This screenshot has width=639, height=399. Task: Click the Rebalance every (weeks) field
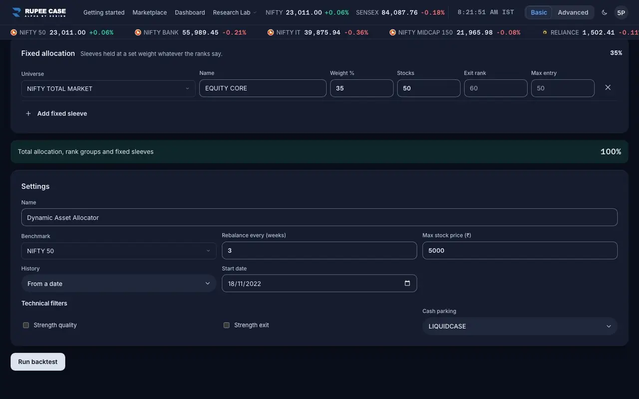tap(319, 250)
